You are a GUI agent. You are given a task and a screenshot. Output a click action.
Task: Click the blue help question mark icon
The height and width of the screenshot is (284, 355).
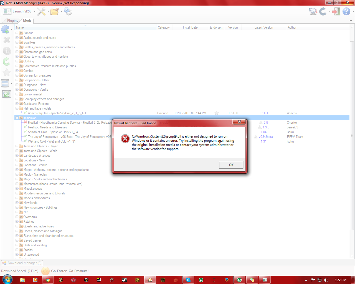(x=346, y=11)
